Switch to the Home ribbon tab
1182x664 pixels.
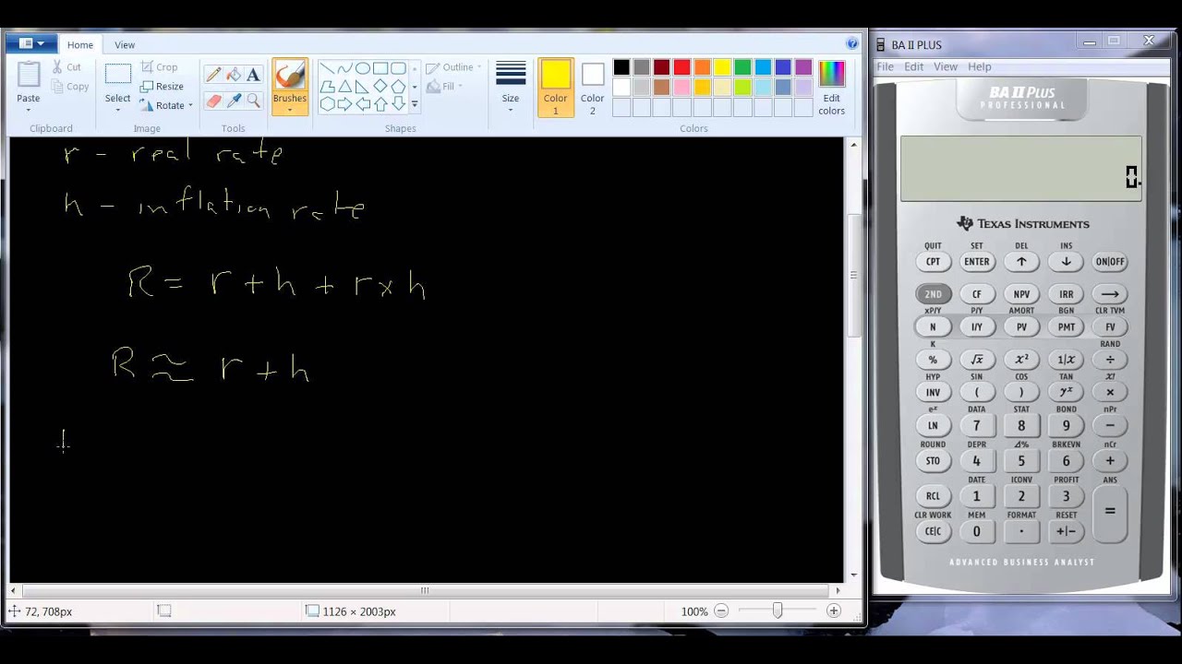tap(80, 44)
